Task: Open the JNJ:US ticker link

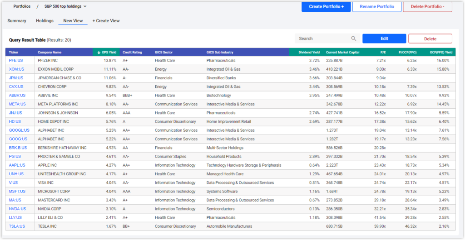Action: coord(15,113)
